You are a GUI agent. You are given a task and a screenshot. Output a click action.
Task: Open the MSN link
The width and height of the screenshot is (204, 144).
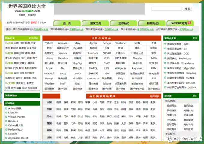(x=137, y=43)
